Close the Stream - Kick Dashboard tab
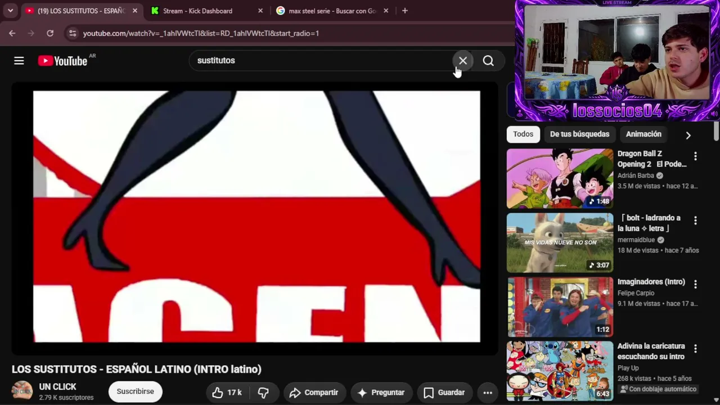The width and height of the screenshot is (720, 405). [x=260, y=11]
